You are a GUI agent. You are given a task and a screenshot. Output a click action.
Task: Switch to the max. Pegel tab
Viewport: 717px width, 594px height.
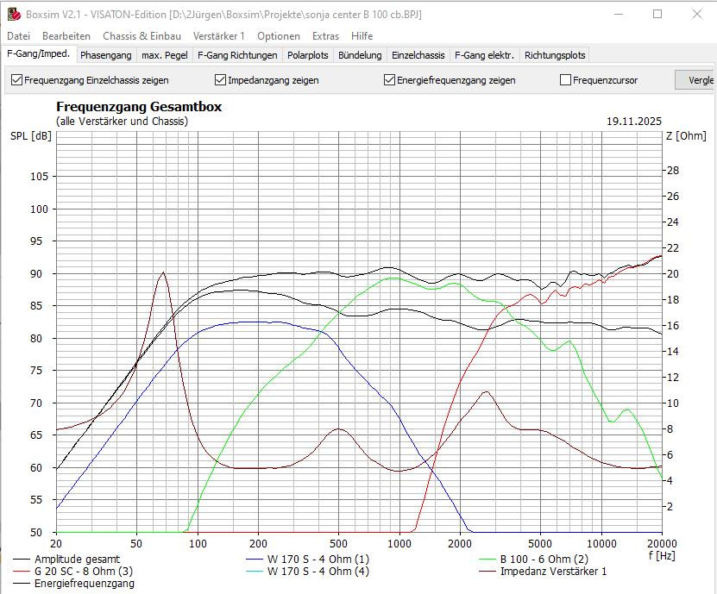tap(164, 55)
